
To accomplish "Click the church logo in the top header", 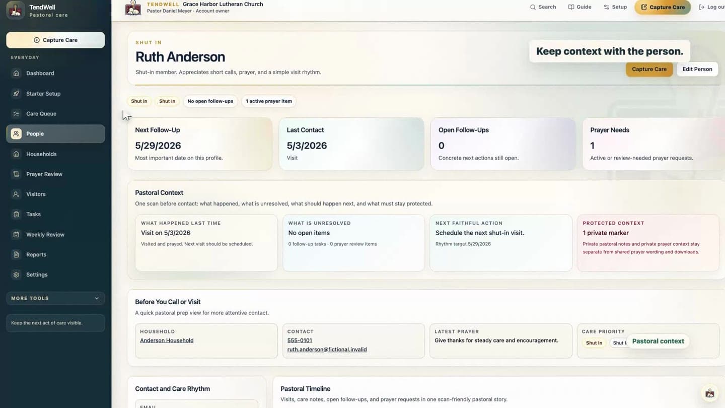I will point(133,8).
